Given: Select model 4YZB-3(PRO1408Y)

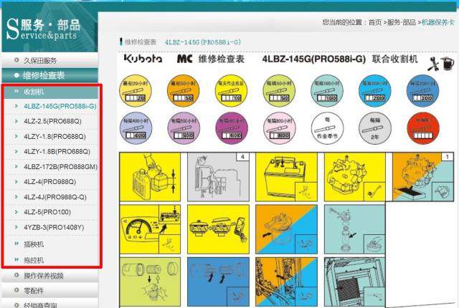Looking at the screenshot, I should pos(54,227).
